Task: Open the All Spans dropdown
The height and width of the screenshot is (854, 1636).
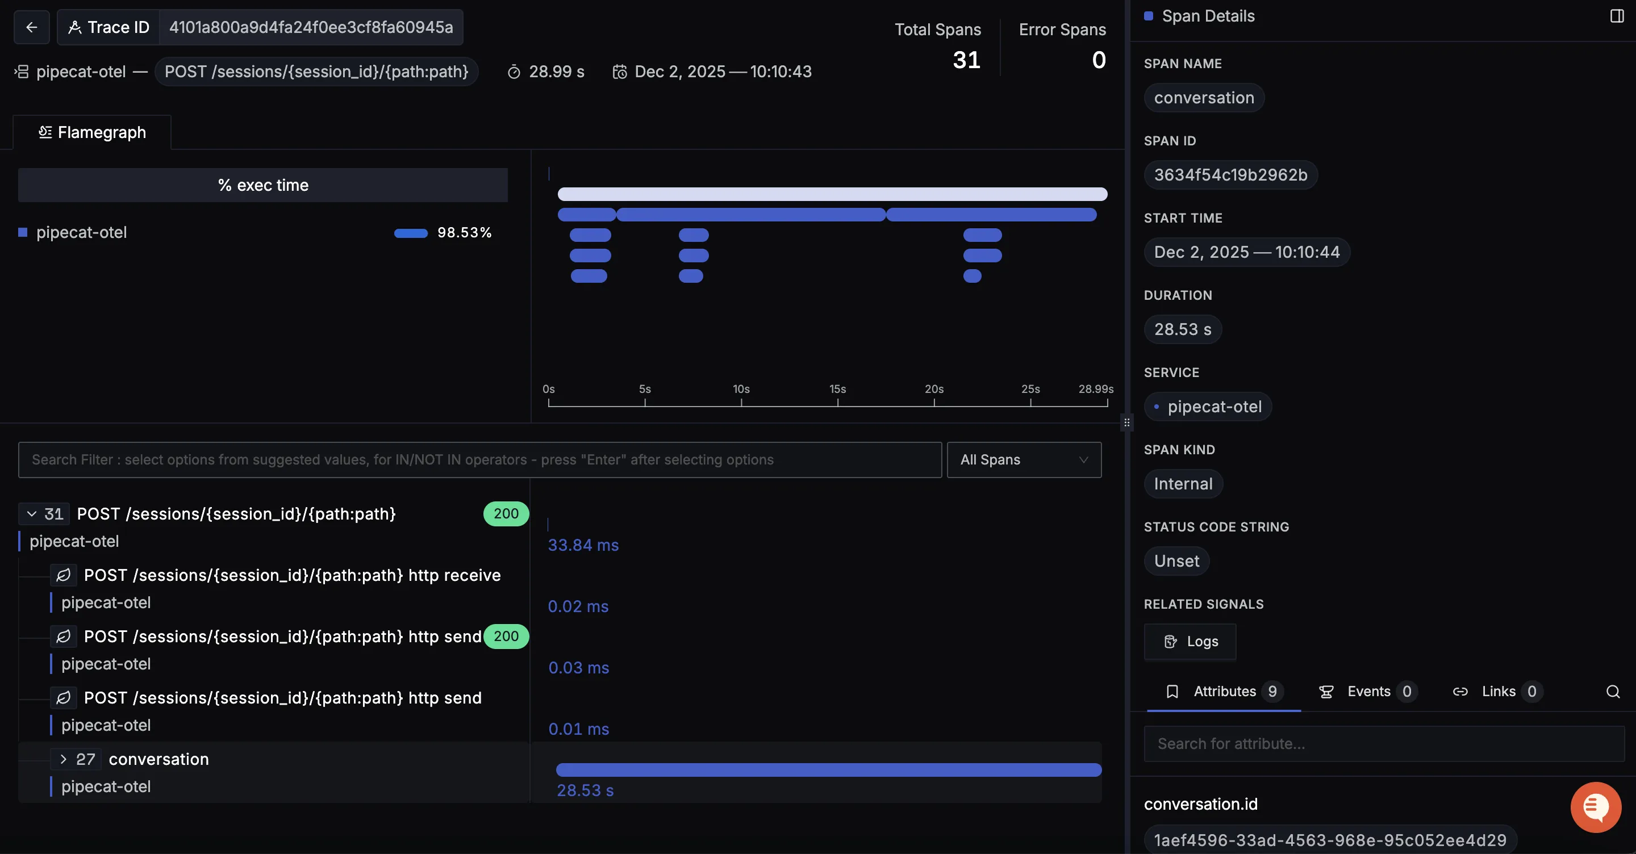Action: (1024, 460)
